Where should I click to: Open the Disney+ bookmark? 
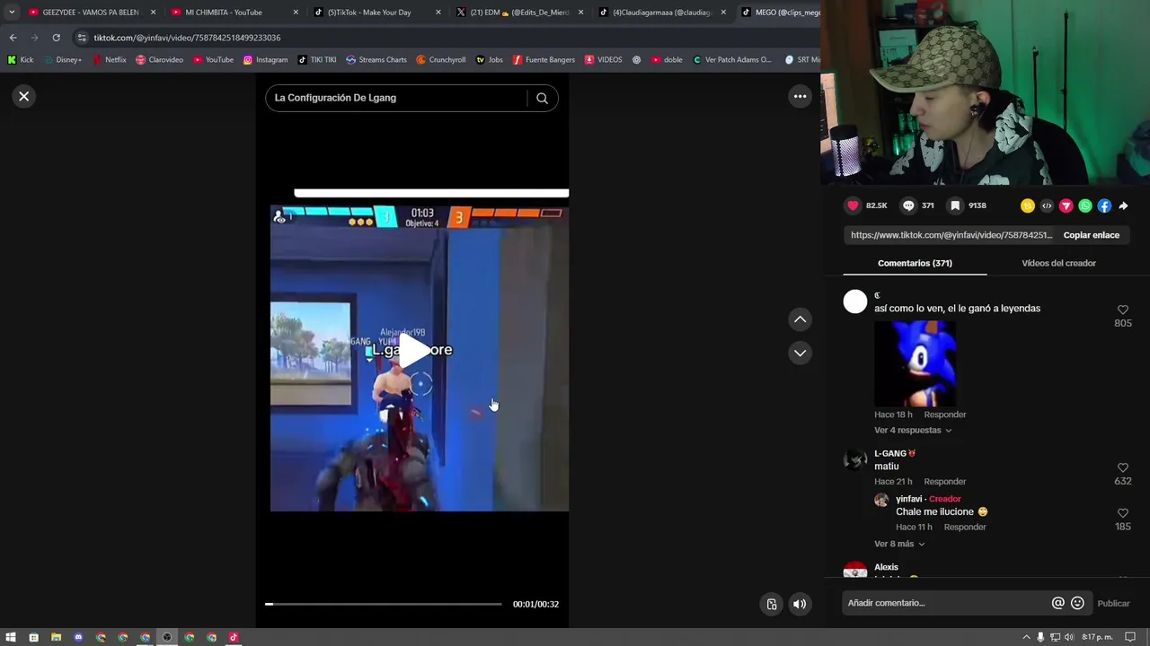click(62, 60)
